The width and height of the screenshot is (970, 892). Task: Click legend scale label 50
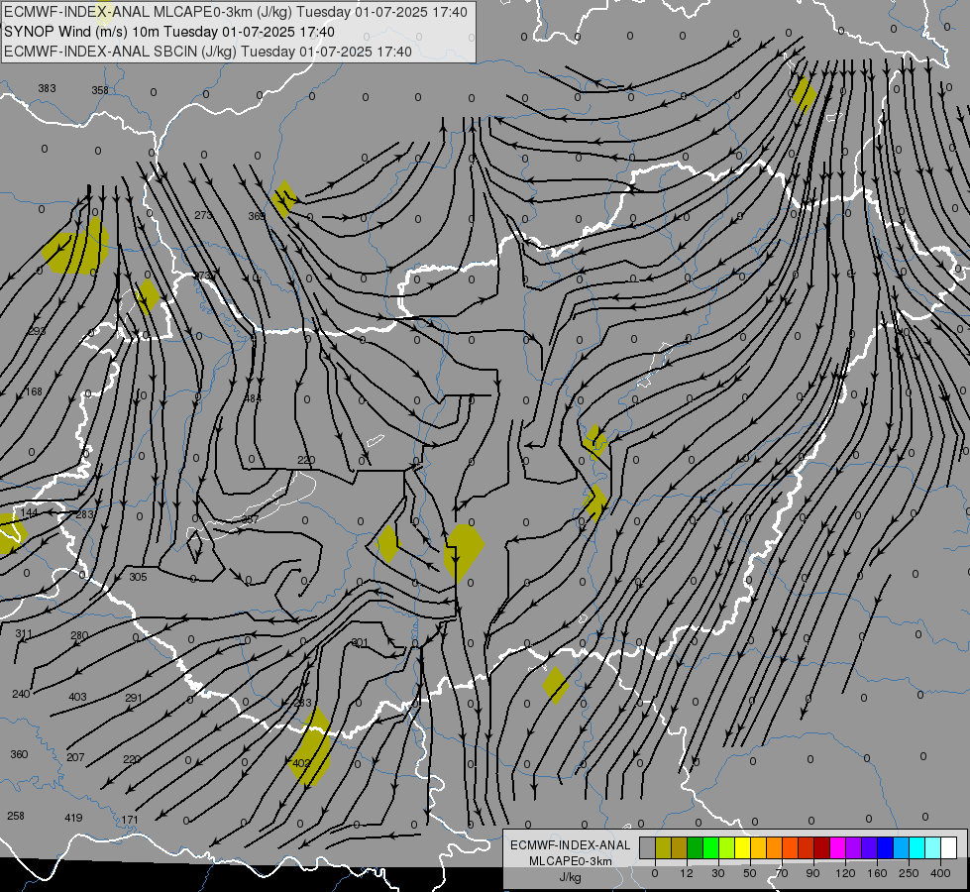click(750, 873)
